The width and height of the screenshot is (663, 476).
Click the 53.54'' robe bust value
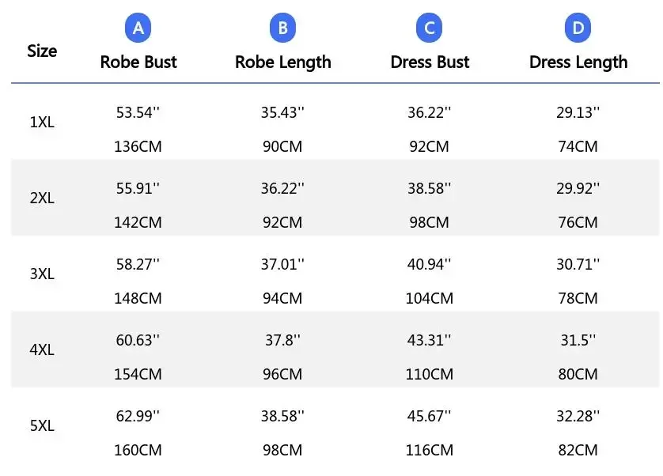[x=138, y=112]
